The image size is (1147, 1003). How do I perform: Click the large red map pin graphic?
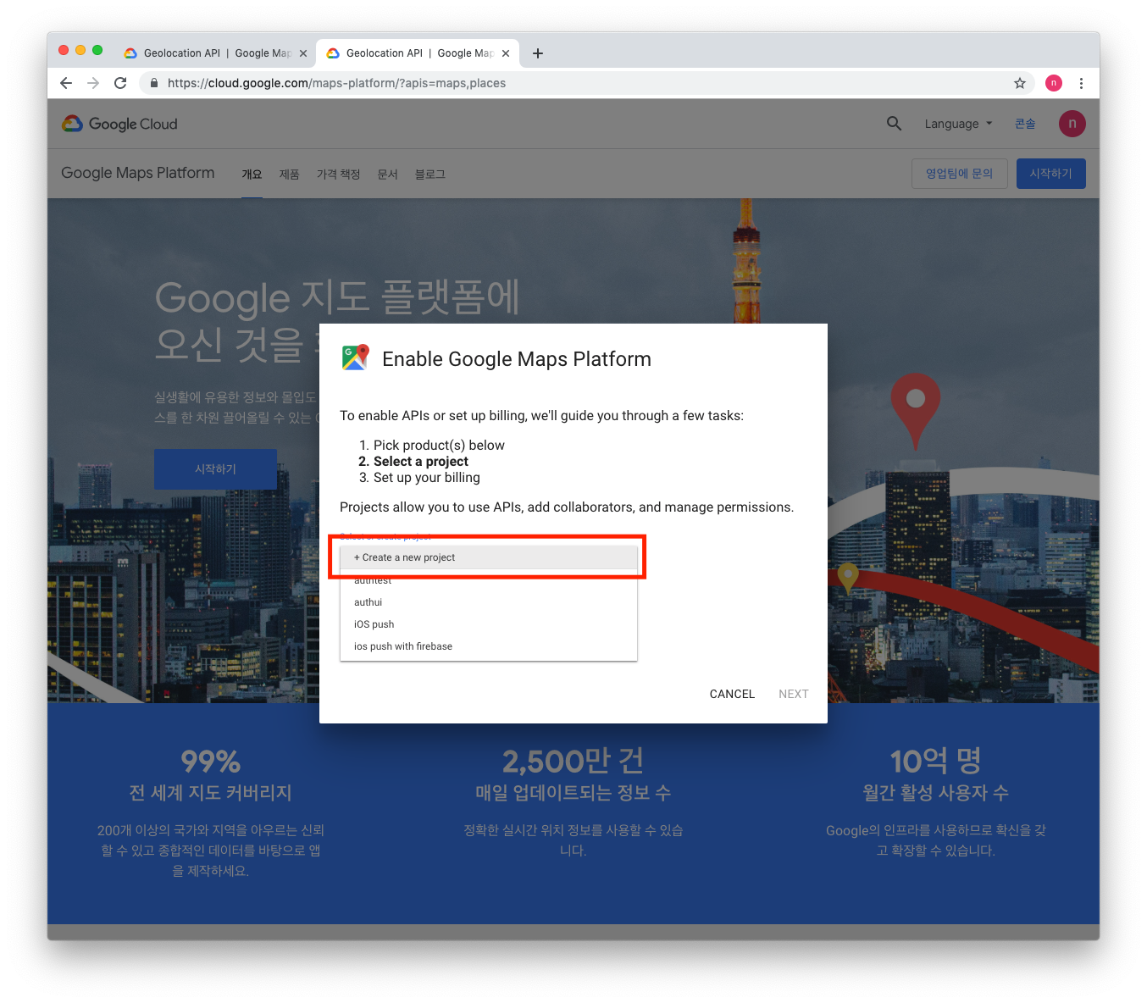pyautogui.click(x=916, y=410)
